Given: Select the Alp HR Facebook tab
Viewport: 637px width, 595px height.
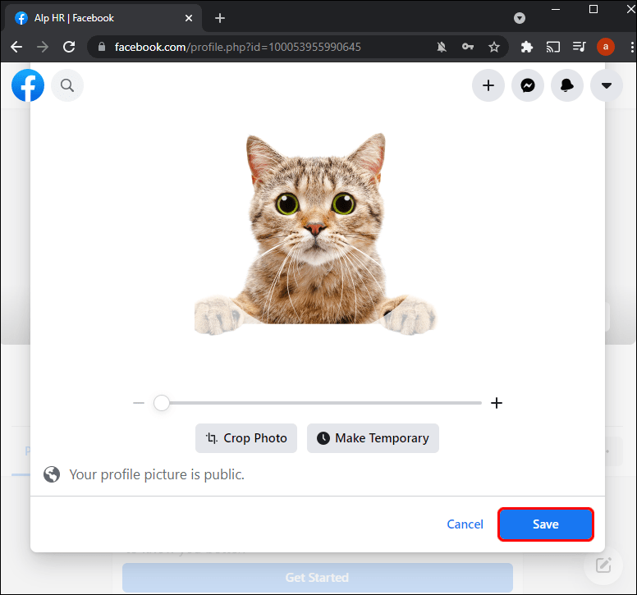Looking at the screenshot, I should click(x=103, y=18).
